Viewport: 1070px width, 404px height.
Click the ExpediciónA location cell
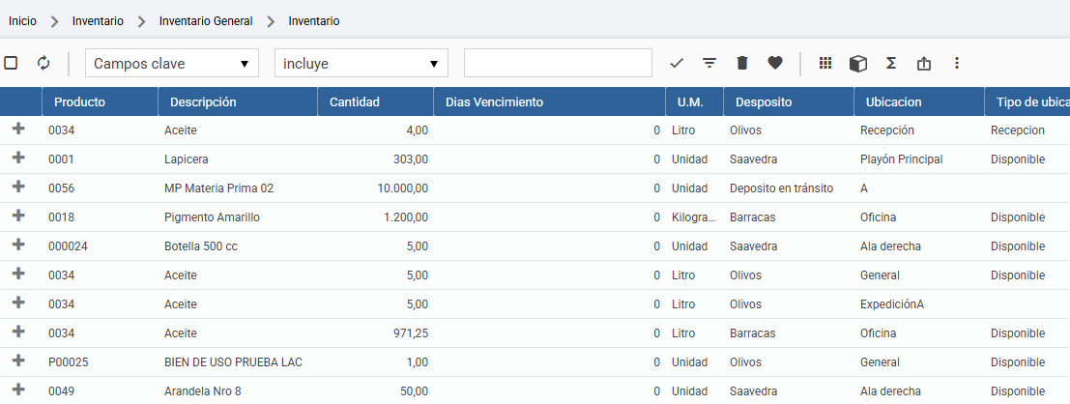920,304
